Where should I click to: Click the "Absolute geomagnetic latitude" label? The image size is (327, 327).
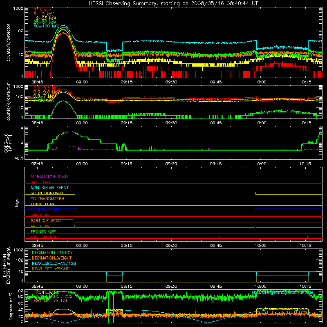282,293
